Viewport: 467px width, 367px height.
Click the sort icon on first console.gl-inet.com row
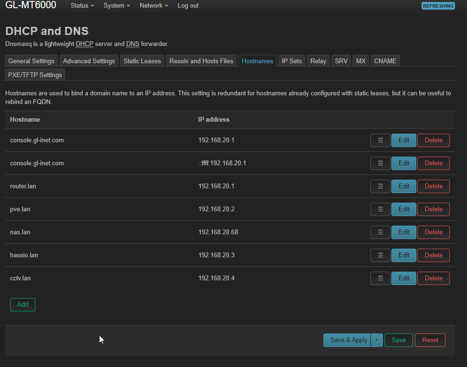click(380, 140)
